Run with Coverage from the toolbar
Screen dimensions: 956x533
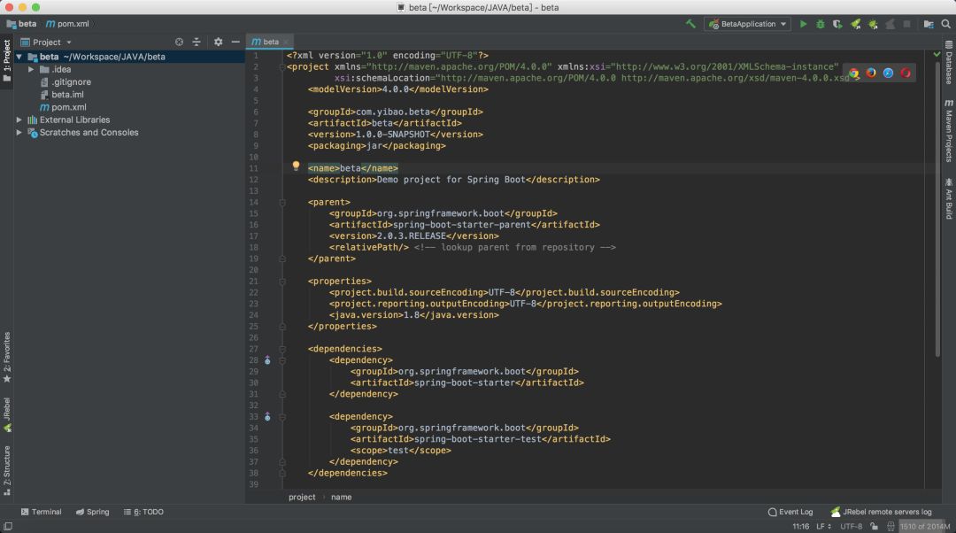point(837,24)
